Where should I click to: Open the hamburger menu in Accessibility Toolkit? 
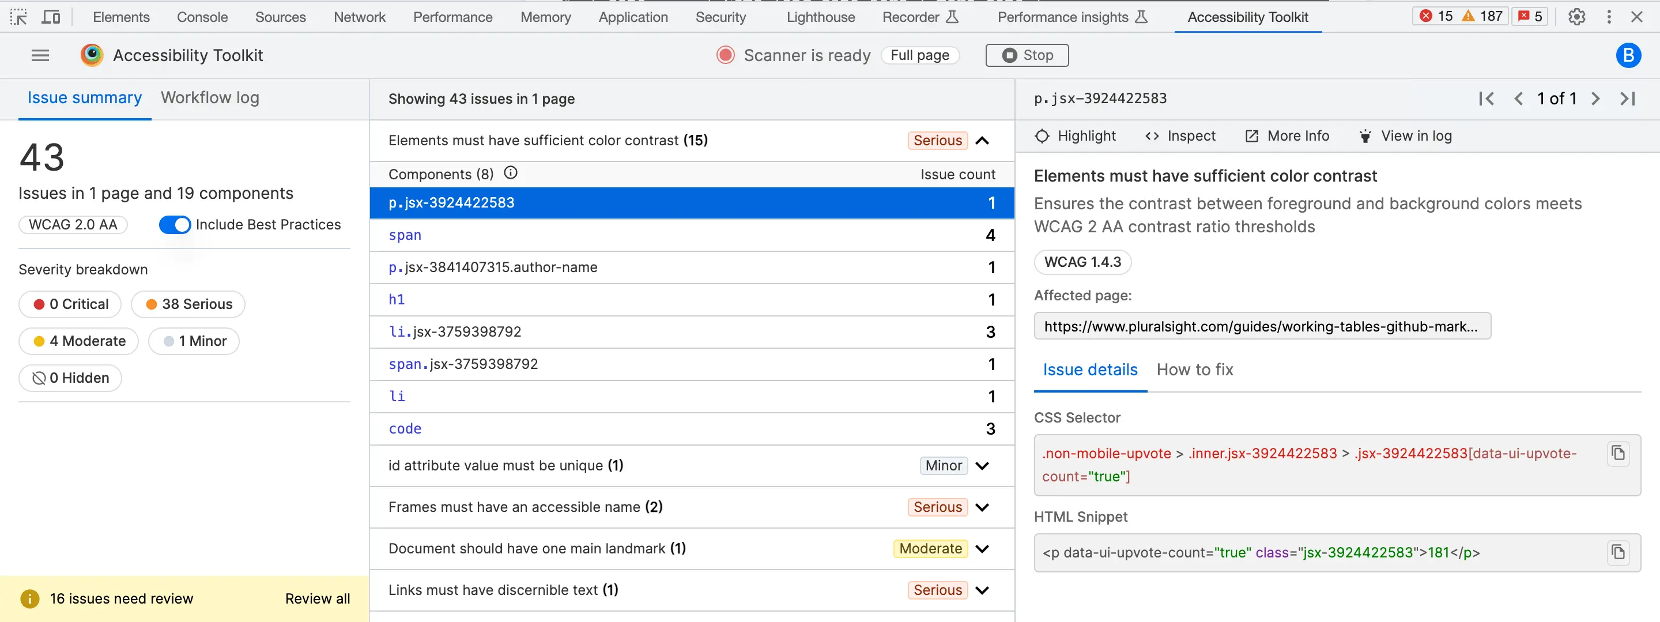pos(40,55)
